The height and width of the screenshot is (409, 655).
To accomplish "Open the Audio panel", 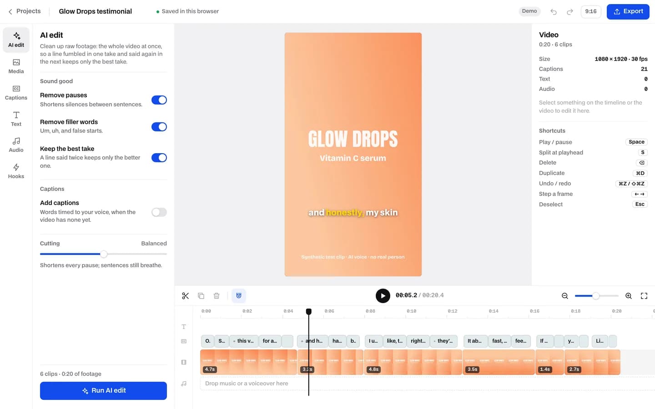I will click(16, 145).
